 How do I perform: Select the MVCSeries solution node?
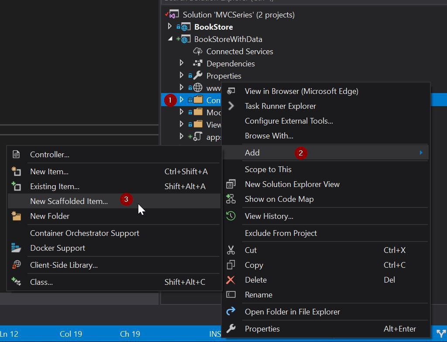[x=238, y=15]
